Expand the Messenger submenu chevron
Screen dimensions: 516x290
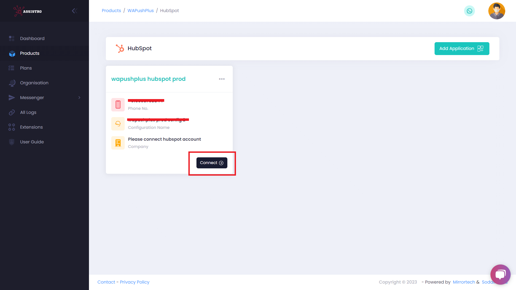click(79, 98)
